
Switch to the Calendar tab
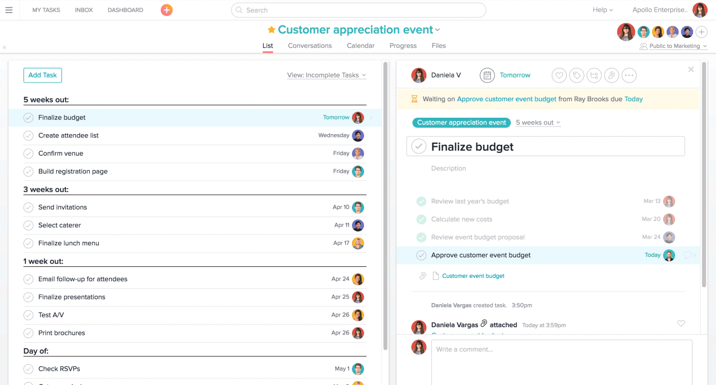pyautogui.click(x=361, y=46)
